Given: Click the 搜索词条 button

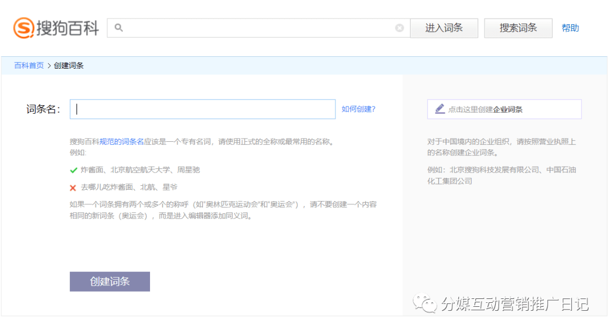Looking at the screenshot, I should click(518, 28).
